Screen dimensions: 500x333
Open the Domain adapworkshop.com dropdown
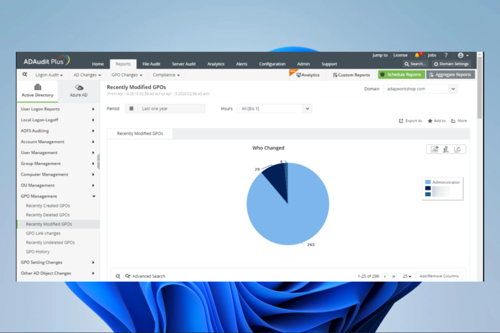coord(420,89)
